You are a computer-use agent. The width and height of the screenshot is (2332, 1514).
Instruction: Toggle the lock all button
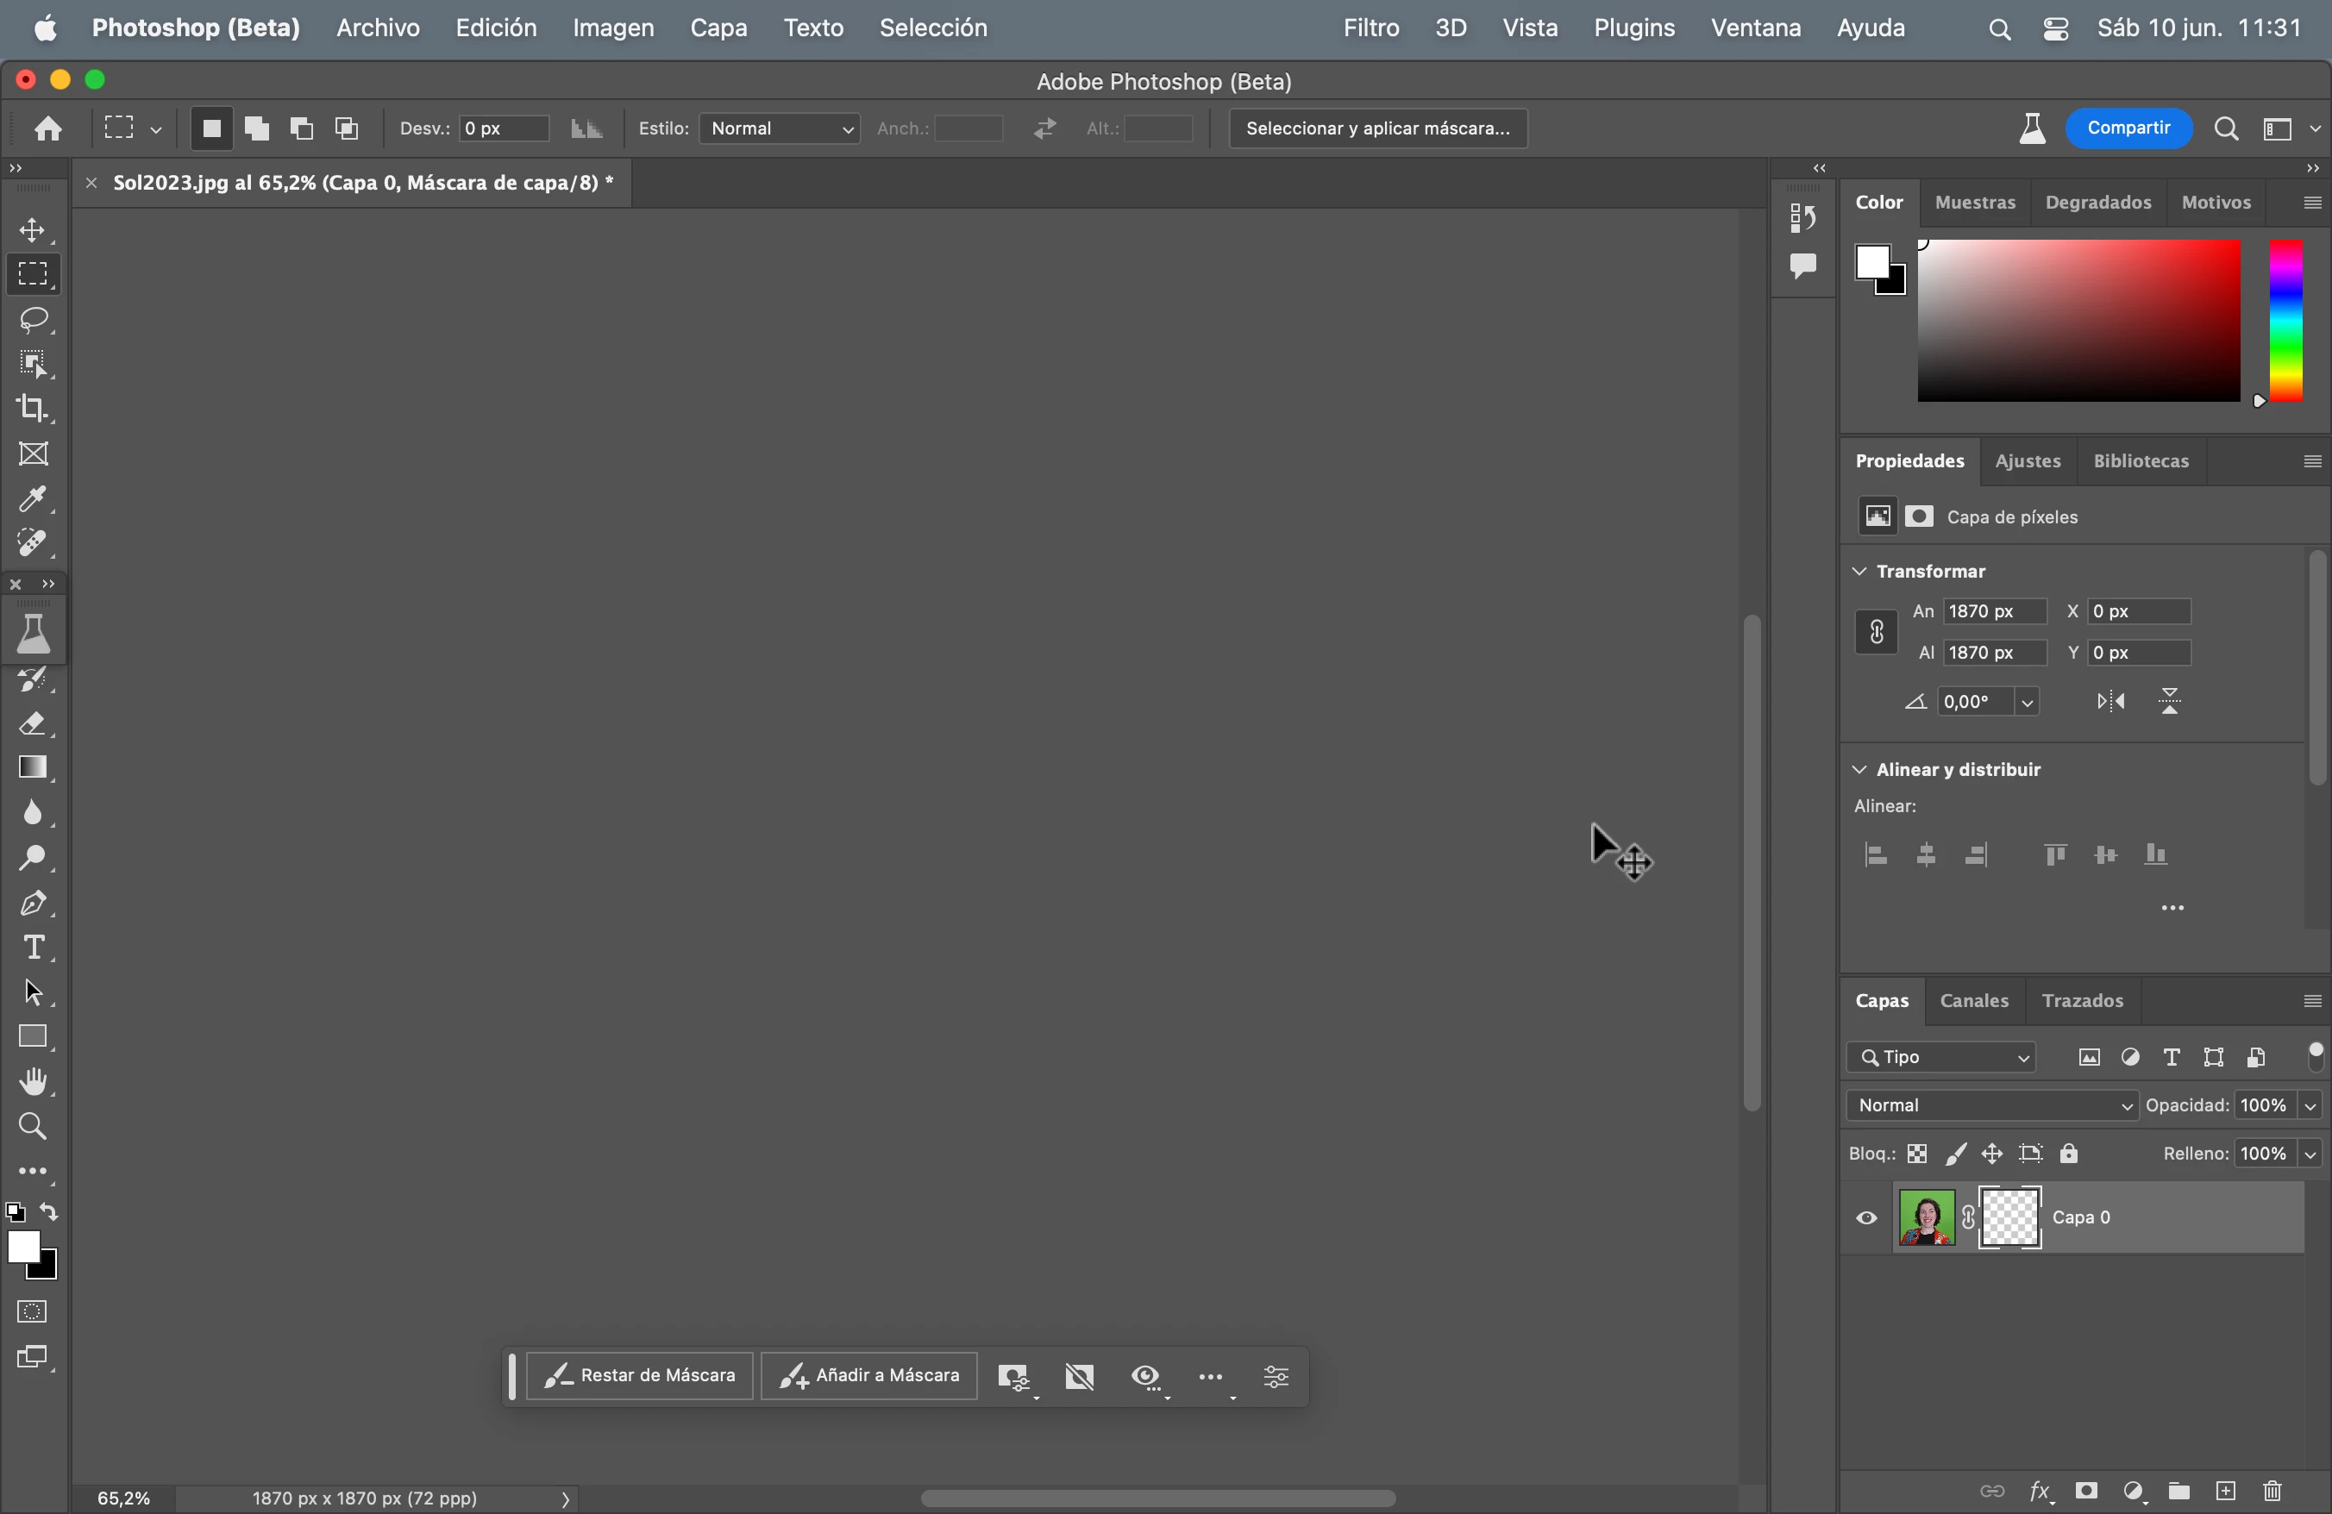pyautogui.click(x=2070, y=1154)
